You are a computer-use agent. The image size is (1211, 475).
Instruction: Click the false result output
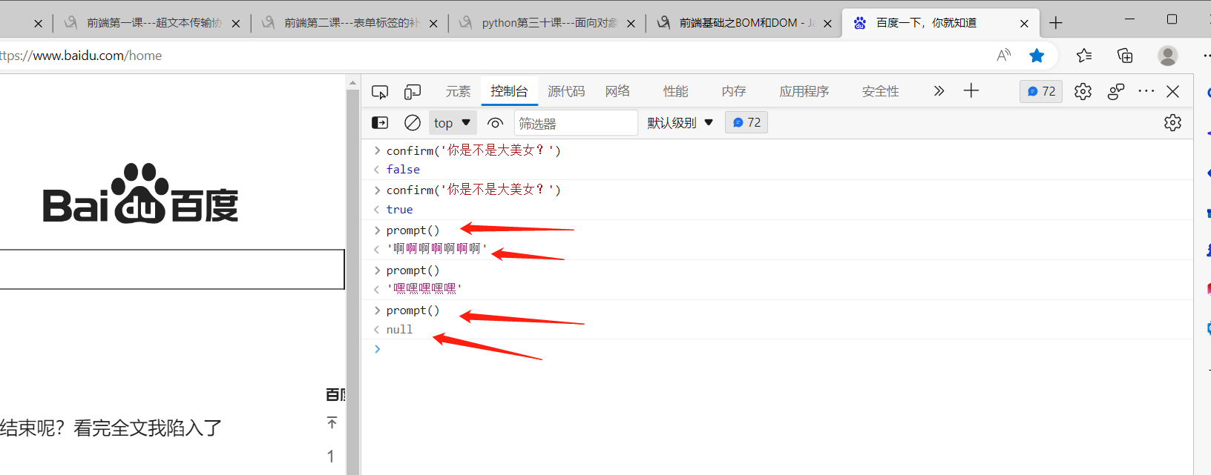tap(403, 170)
